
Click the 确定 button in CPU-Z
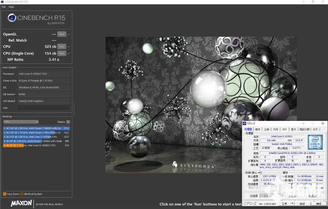[318, 204]
